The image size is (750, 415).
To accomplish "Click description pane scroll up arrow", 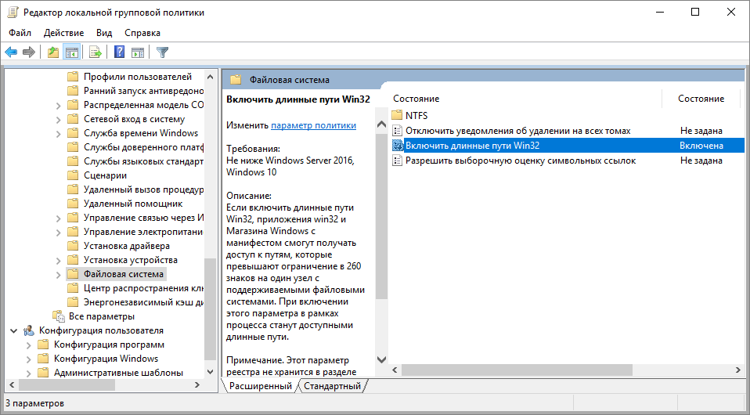I will (x=381, y=125).
